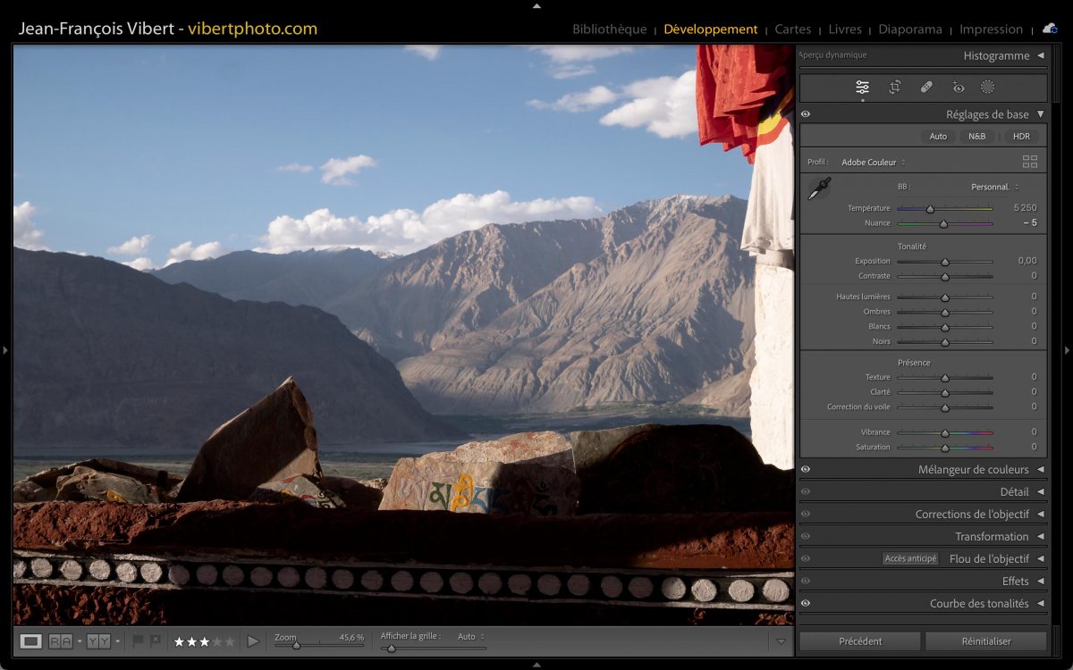The width and height of the screenshot is (1073, 670).
Task: Select the Crop and rotate tool
Action: pos(894,87)
